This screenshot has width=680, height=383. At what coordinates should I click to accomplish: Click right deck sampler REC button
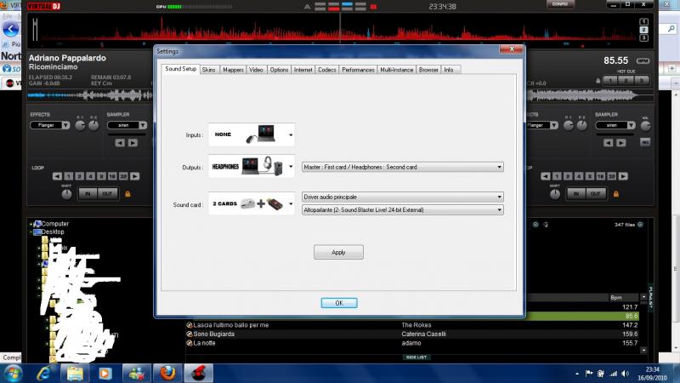645,142
